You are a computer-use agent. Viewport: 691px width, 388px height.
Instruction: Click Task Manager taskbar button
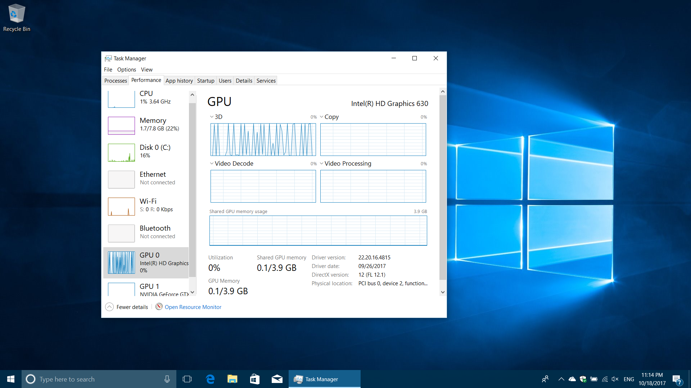pyautogui.click(x=325, y=379)
